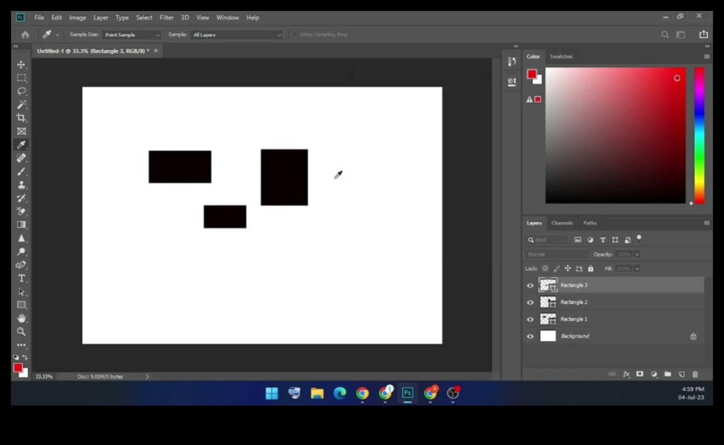Image resolution: width=724 pixels, height=445 pixels.
Task: Hide the Background layer
Action: [x=530, y=336]
